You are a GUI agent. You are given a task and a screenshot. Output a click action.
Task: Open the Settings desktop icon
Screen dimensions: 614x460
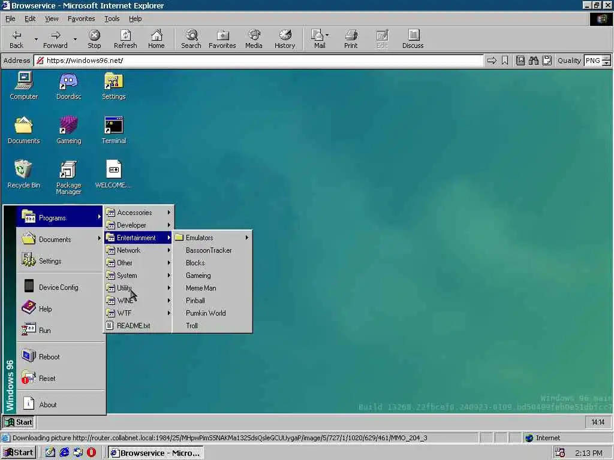tap(113, 86)
